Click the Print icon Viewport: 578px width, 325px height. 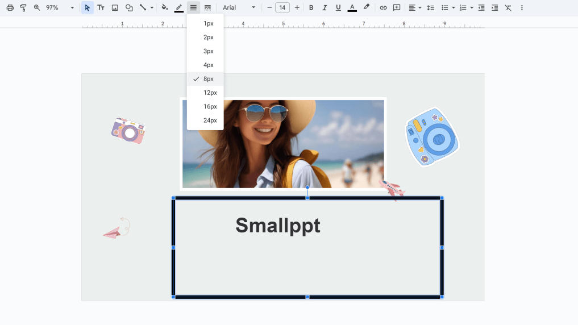point(10,7)
